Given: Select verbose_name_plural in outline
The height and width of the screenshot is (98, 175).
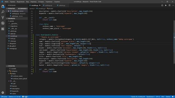Looking at the screenshot, I should click(x=20, y=79).
